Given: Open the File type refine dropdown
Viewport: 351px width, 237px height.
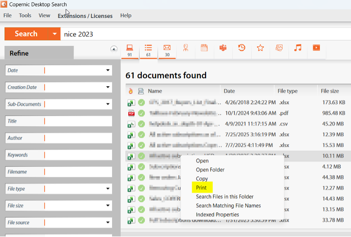Looking at the screenshot, I should (108, 189).
